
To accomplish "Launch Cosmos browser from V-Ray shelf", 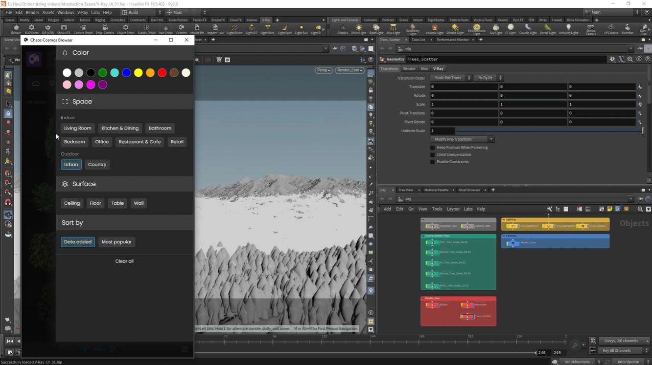I will click(181, 28).
